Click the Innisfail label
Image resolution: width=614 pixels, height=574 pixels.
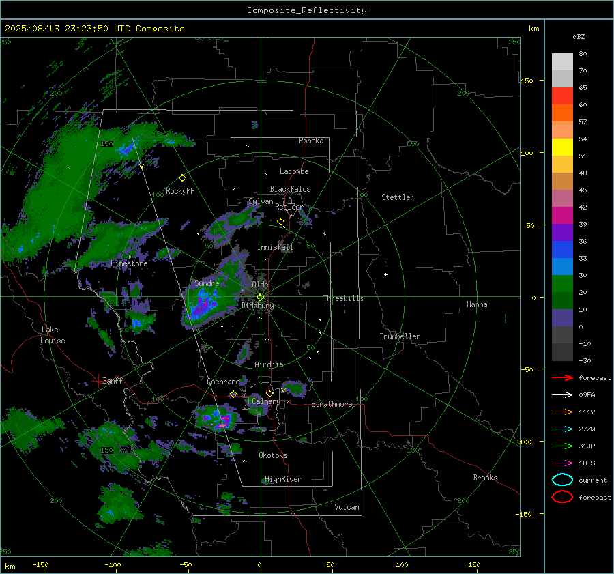pos(275,247)
